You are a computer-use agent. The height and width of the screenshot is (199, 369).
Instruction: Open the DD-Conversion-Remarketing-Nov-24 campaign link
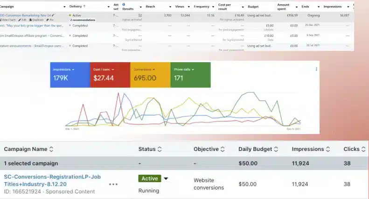click(25, 15)
